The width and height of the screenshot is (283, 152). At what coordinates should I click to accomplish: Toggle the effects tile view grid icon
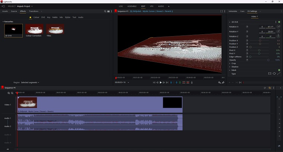108,12
